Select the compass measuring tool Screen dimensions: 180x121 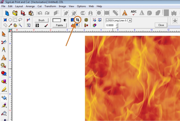coord(4,50)
